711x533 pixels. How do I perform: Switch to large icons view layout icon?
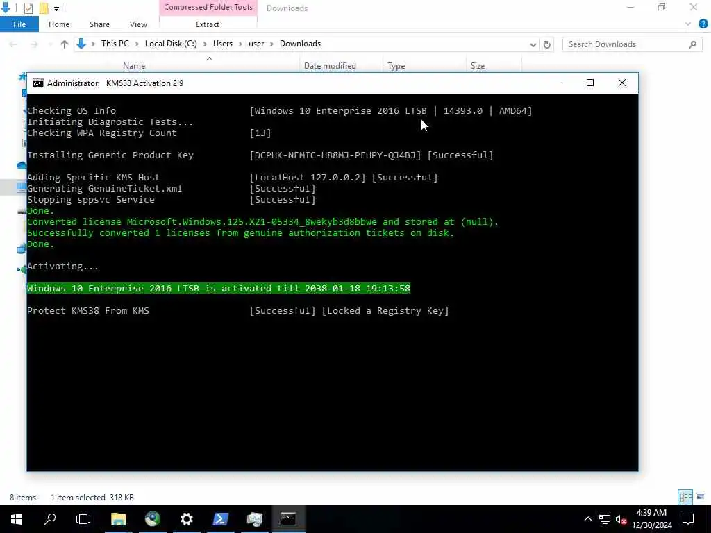(x=701, y=497)
